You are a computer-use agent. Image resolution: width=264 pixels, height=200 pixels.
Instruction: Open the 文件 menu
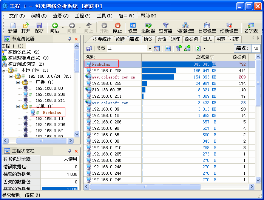pos(17,16)
